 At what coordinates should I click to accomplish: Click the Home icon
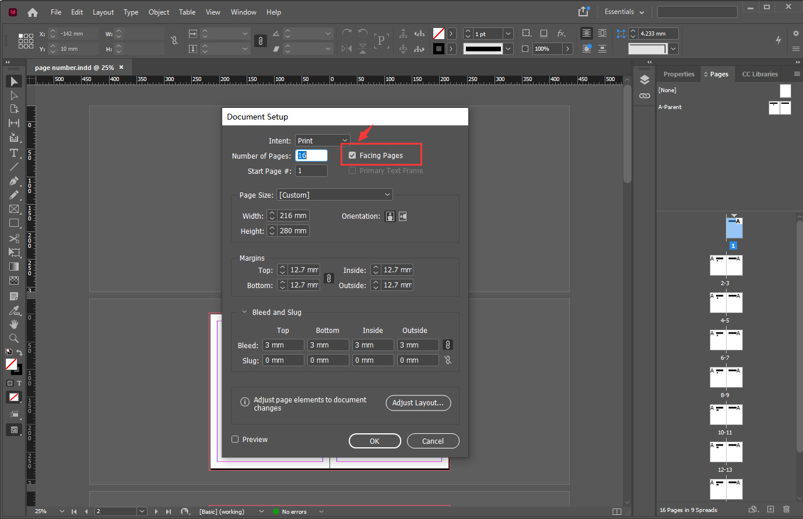pyautogui.click(x=33, y=12)
